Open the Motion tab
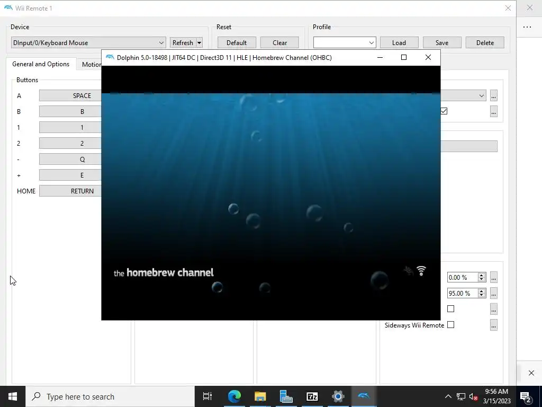This screenshot has height=407, width=542. [x=91, y=64]
